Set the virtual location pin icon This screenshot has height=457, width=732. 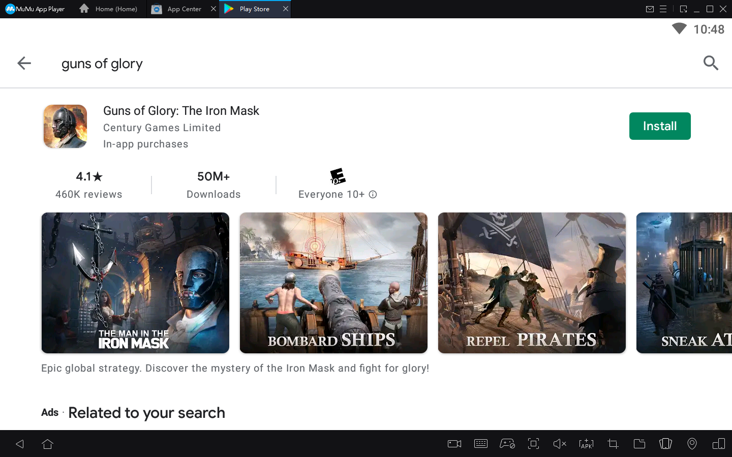692,444
